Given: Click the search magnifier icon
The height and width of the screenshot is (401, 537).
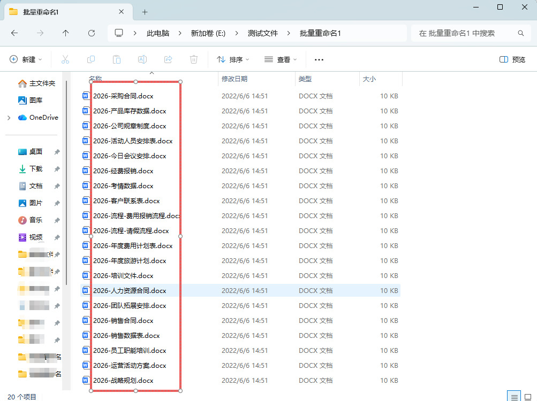Looking at the screenshot, I should pos(521,33).
